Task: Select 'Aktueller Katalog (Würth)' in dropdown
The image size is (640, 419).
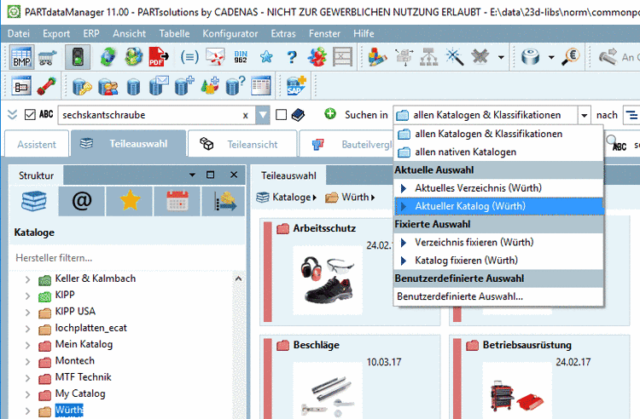Action: click(x=499, y=206)
